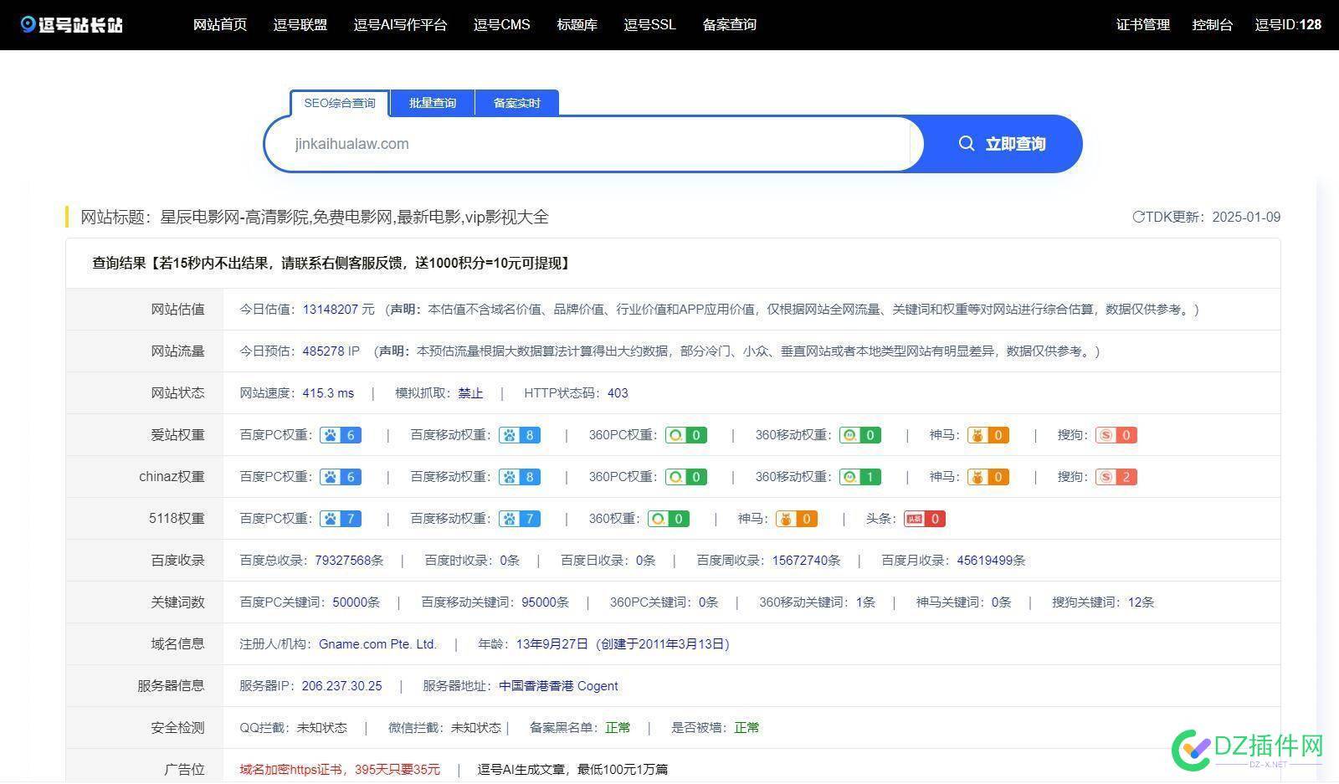Click 年龄 13年9月27日 value
Viewport: 1339px width, 784px height.
coord(552,644)
